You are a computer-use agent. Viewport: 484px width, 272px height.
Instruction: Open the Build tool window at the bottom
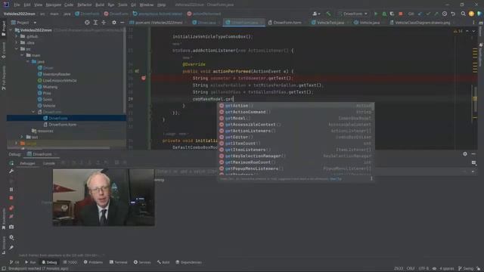[x=163, y=262]
